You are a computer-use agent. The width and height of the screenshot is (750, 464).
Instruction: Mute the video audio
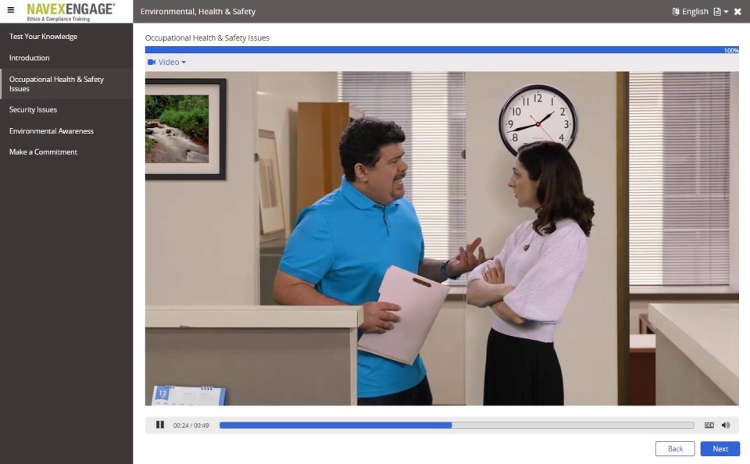(x=726, y=425)
